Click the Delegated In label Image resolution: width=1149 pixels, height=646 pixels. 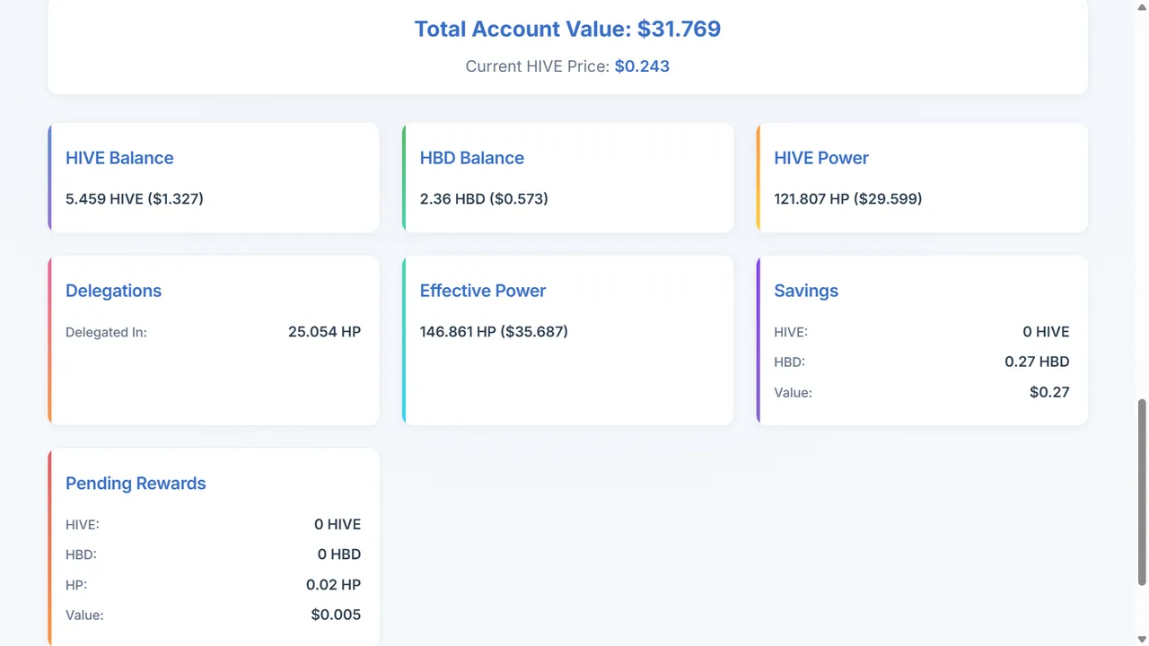106,333
